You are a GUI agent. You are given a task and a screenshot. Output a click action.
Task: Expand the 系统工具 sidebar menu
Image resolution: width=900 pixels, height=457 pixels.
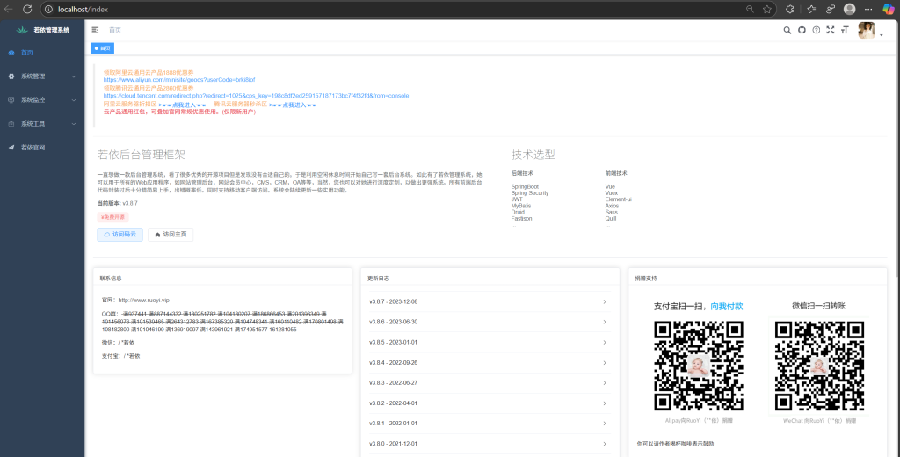(x=40, y=124)
